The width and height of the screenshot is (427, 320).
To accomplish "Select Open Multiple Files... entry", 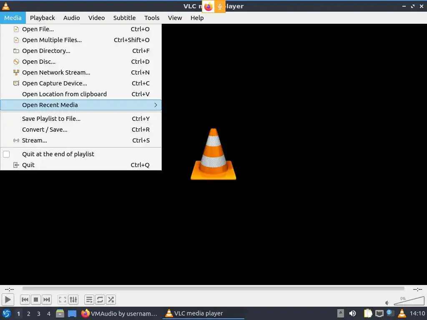I will 81,40.
